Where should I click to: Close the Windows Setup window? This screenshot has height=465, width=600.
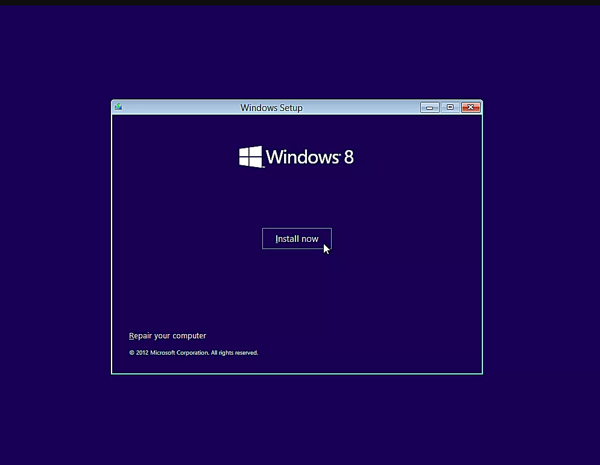(471, 107)
